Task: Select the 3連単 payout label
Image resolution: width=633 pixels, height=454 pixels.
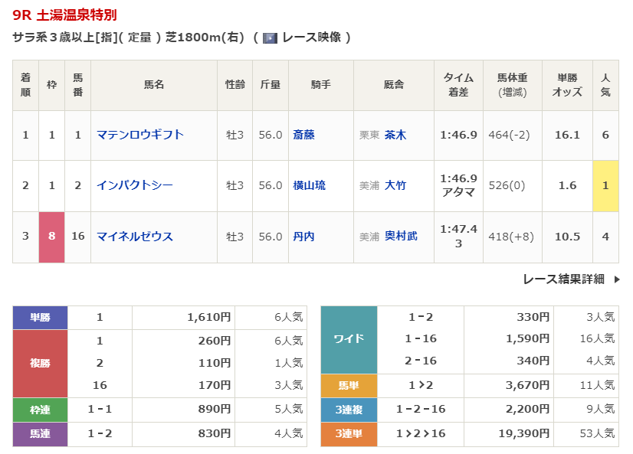Action: coord(349,434)
